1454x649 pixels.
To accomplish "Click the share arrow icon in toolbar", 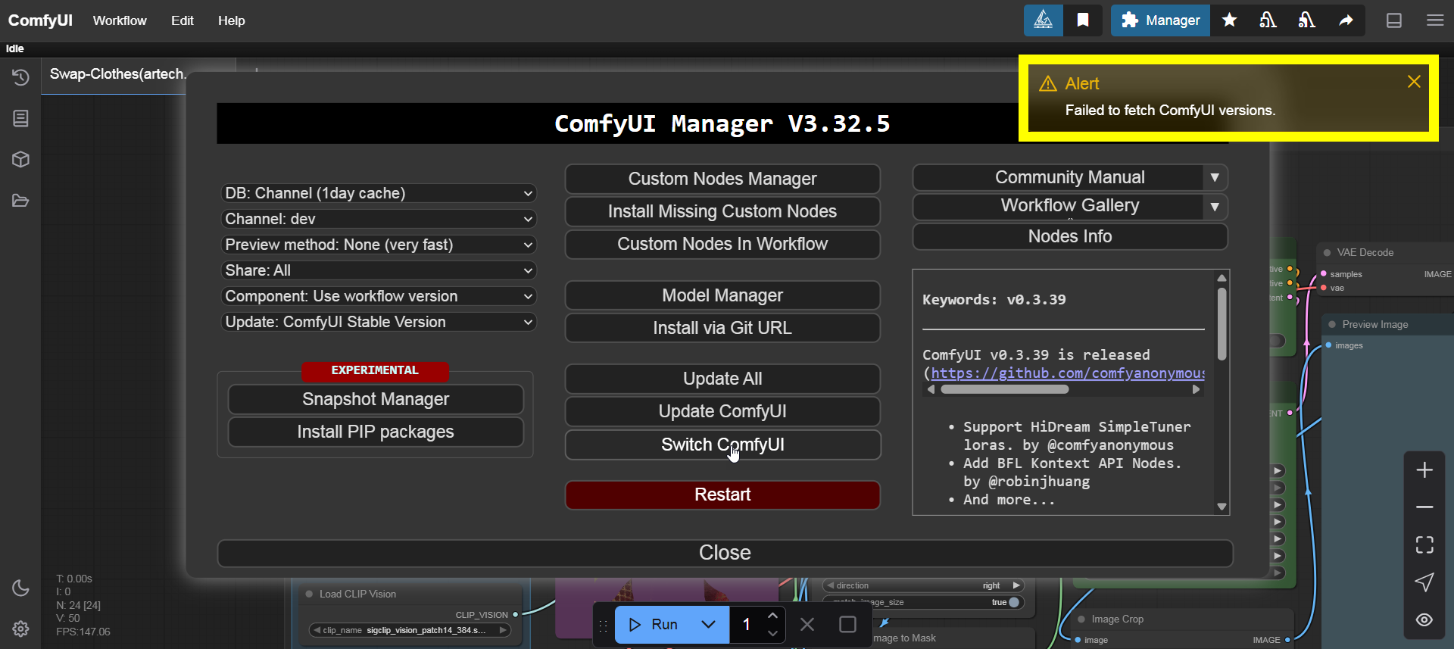I will point(1346,20).
